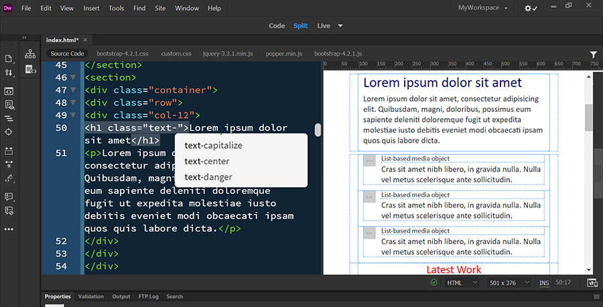Open the view mode dropdown arrow beside Live
603x307 pixels.
click(x=340, y=25)
